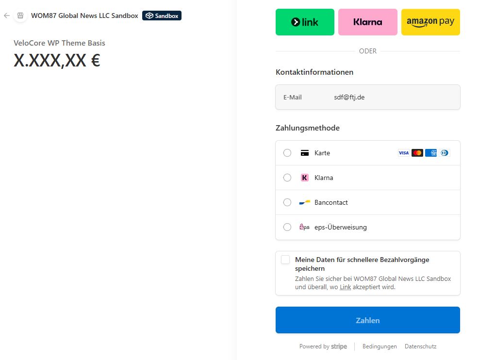The width and height of the screenshot is (479, 360).
Task: Open the Bedingungen link
Action: [x=380, y=346]
